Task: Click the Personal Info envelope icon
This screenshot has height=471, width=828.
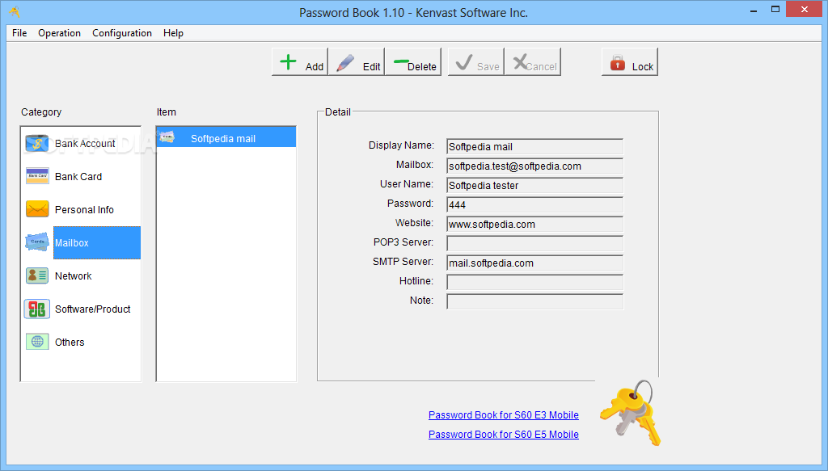Action: point(37,209)
